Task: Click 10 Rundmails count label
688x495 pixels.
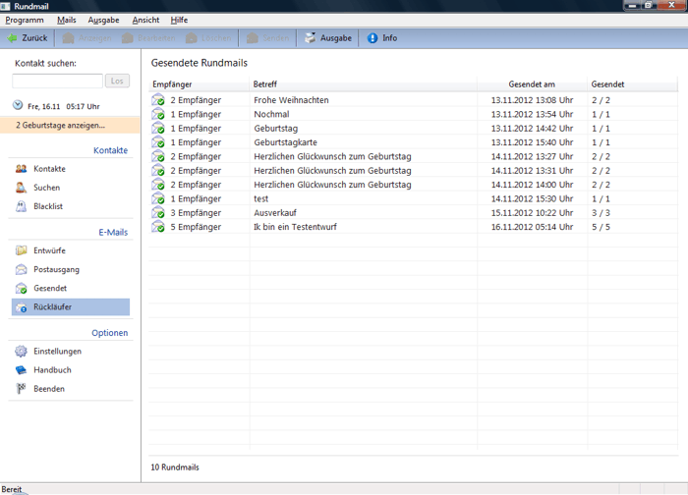Action: pos(175,467)
